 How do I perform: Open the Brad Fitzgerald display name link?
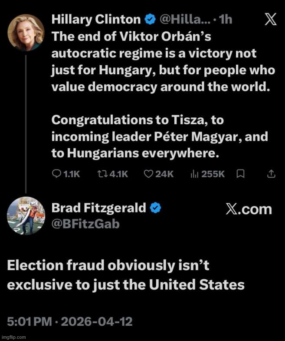pos(99,208)
